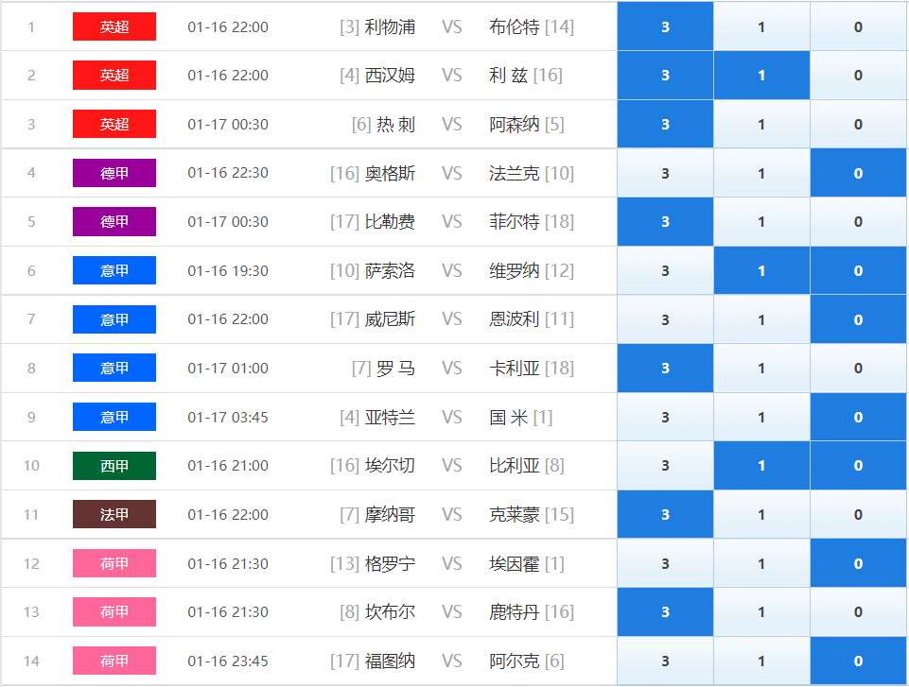This screenshot has width=909, height=687.
Task: Deselect 0 for 福图纳 vs 阿尔克
Action: pos(858,661)
